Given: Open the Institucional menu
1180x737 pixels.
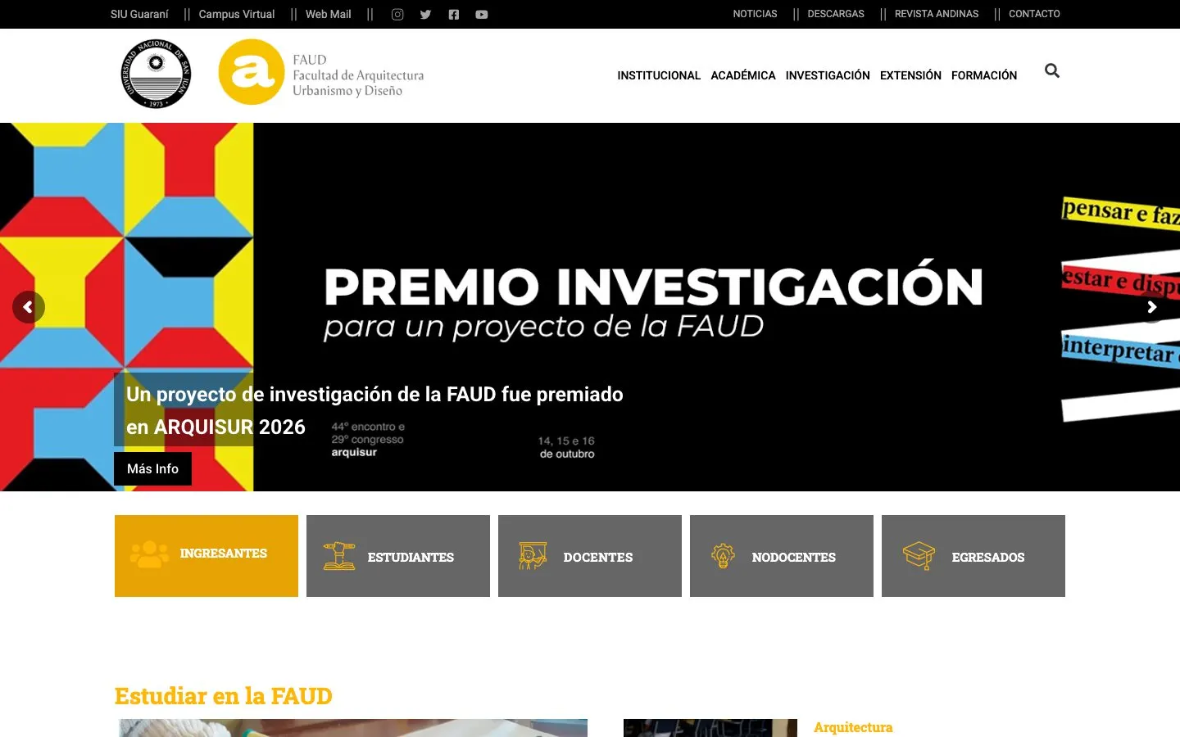Looking at the screenshot, I should pyautogui.click(x=659, y=75).
